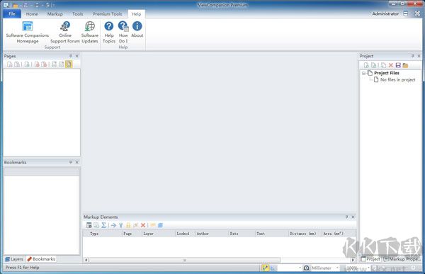This screenshot has height=274, width=425.
Task: Click the scroll left arrow in Markup Elements
Action: 86,260
